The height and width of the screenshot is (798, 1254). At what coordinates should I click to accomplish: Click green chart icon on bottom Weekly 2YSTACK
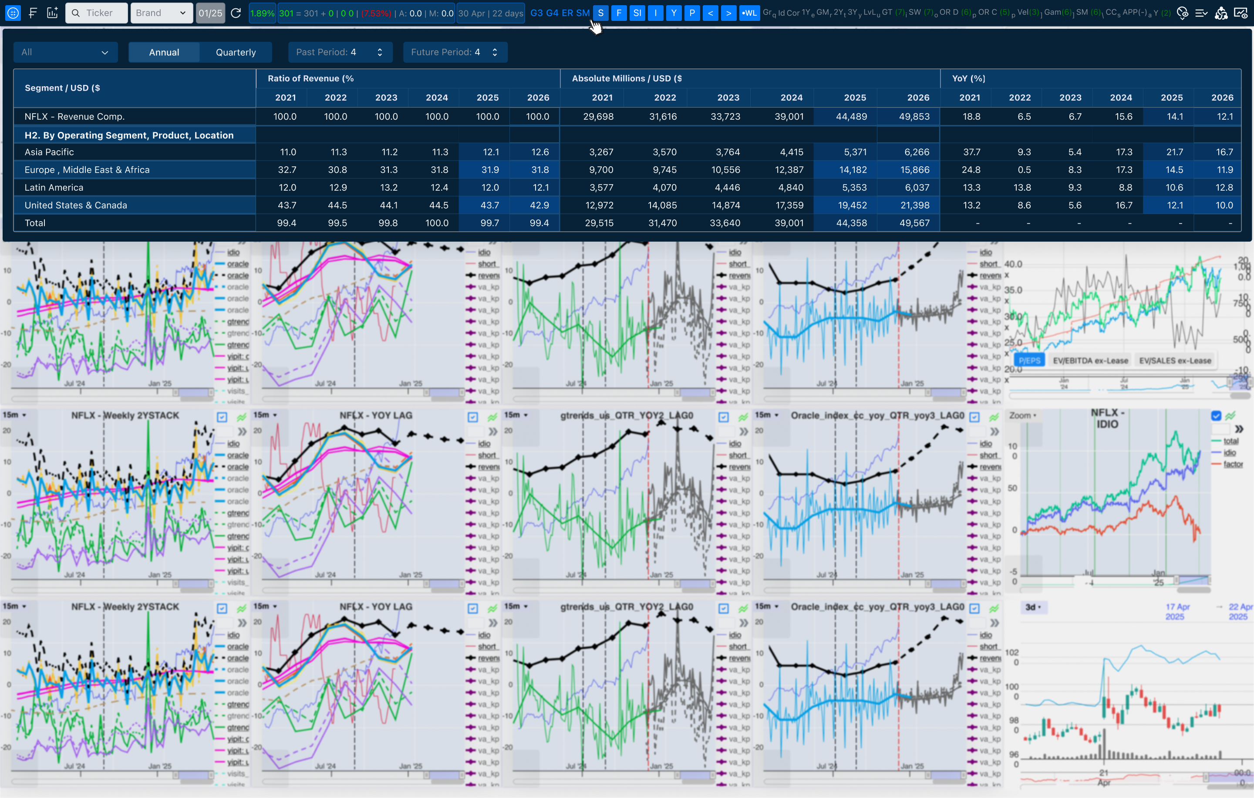pyautogui.click(x=242, y=609)
